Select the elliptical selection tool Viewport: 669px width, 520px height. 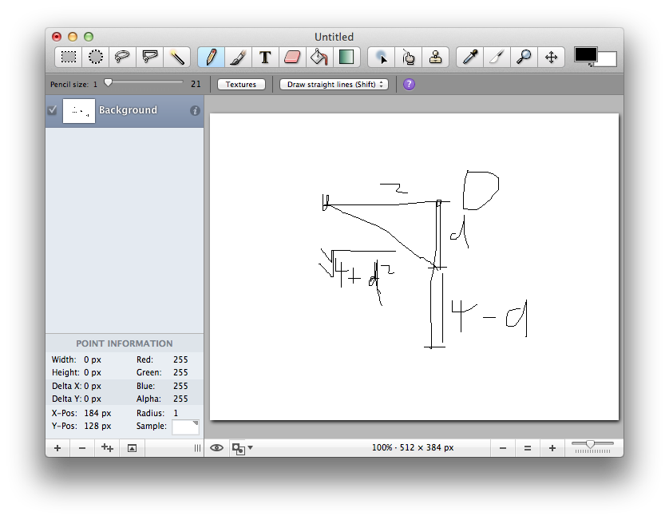(x=96, y=57)
